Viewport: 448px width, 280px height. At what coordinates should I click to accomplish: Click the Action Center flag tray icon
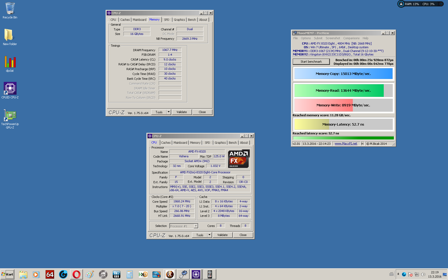[x=410, y=274]
